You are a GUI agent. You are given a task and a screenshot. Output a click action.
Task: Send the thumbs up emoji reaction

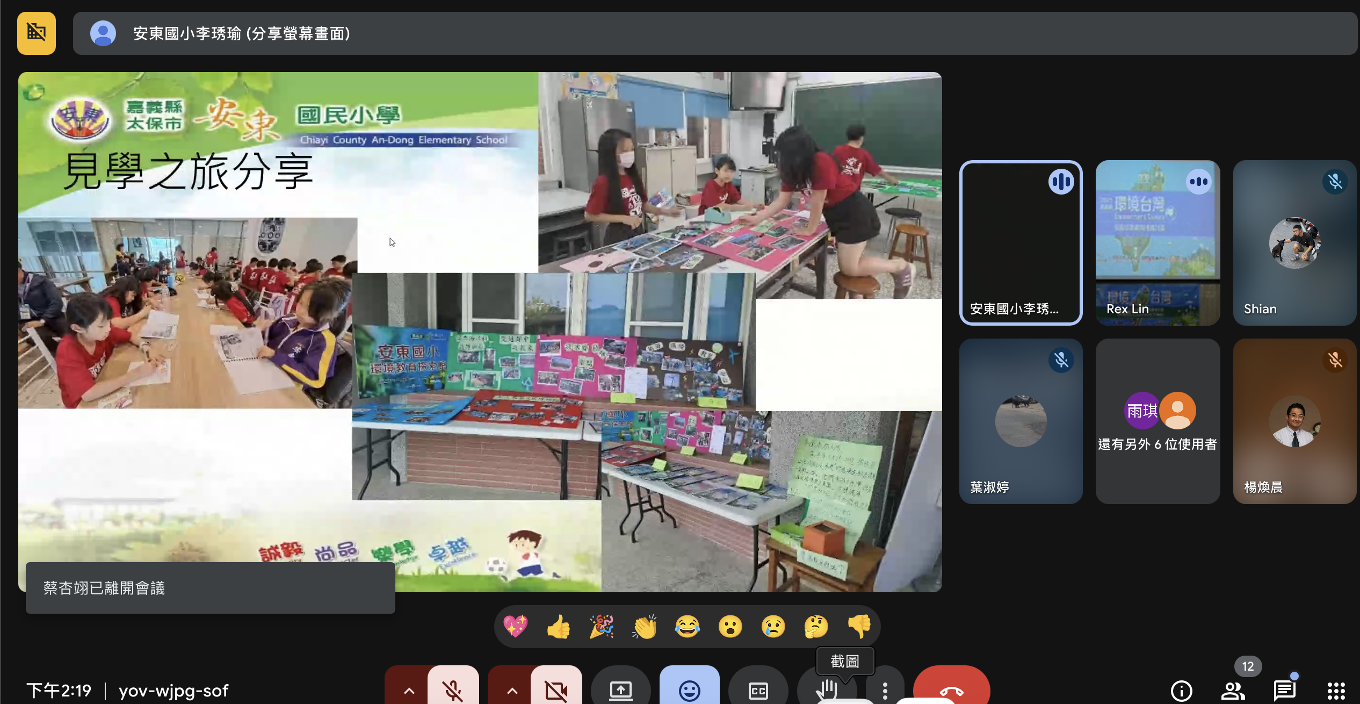[x=559, y=626]
